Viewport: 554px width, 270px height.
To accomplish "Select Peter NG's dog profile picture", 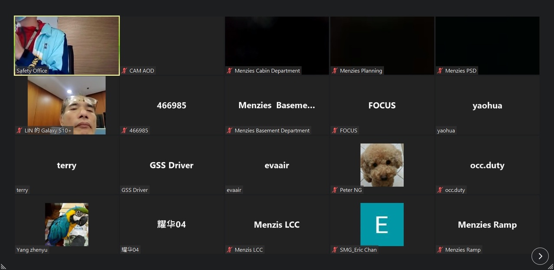I will pyautogui.click(x=382, y=165).
